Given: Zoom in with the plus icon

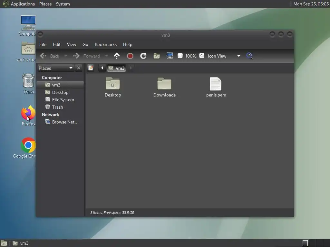Looking at the screenshot, I should [x=202, y=56].
